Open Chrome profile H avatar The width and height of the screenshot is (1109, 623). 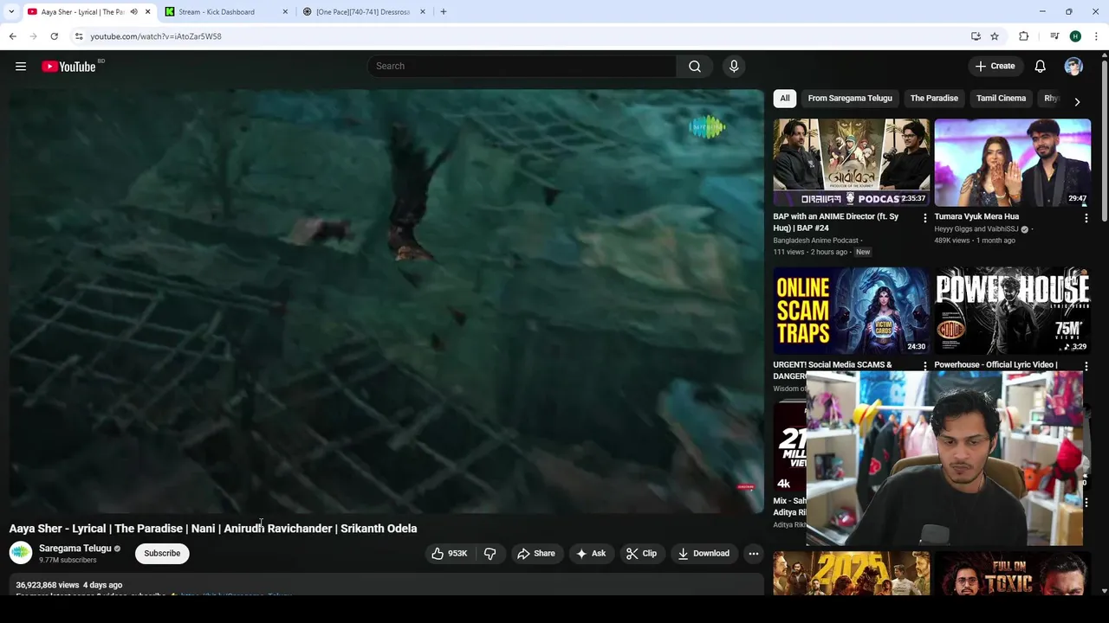point(1075,36)
